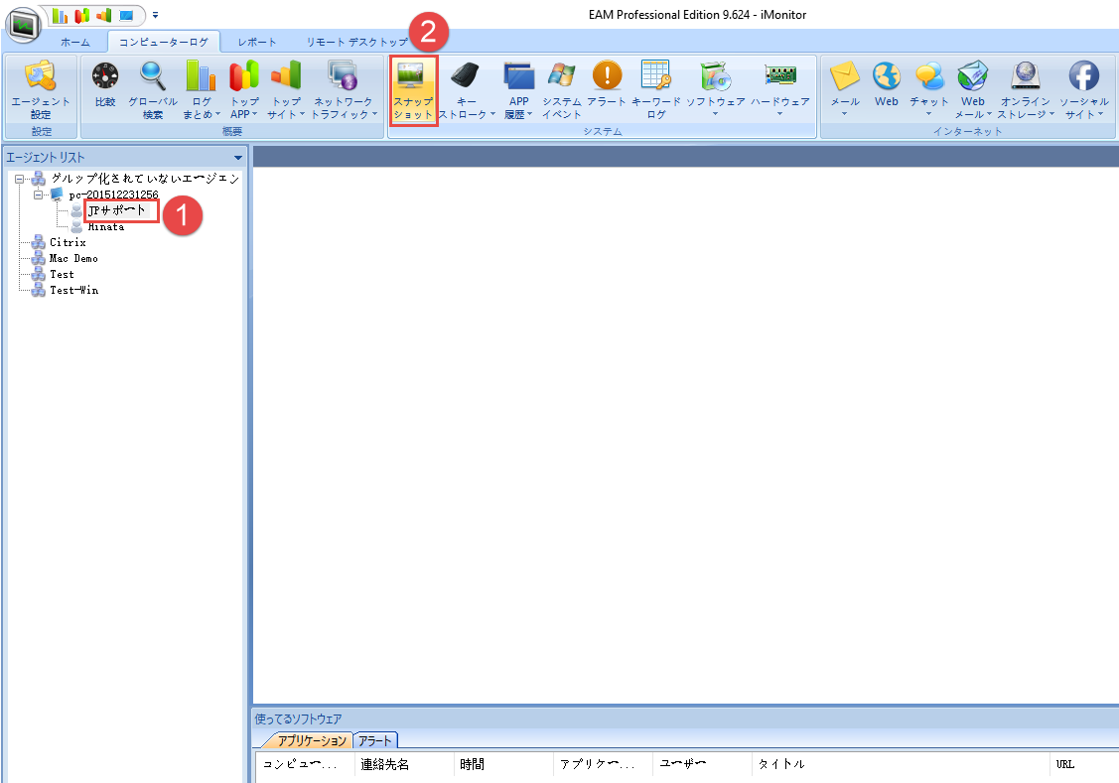
Task: Collapse the pc-201512231256 tree node
Action: click(x=38, y=195)
